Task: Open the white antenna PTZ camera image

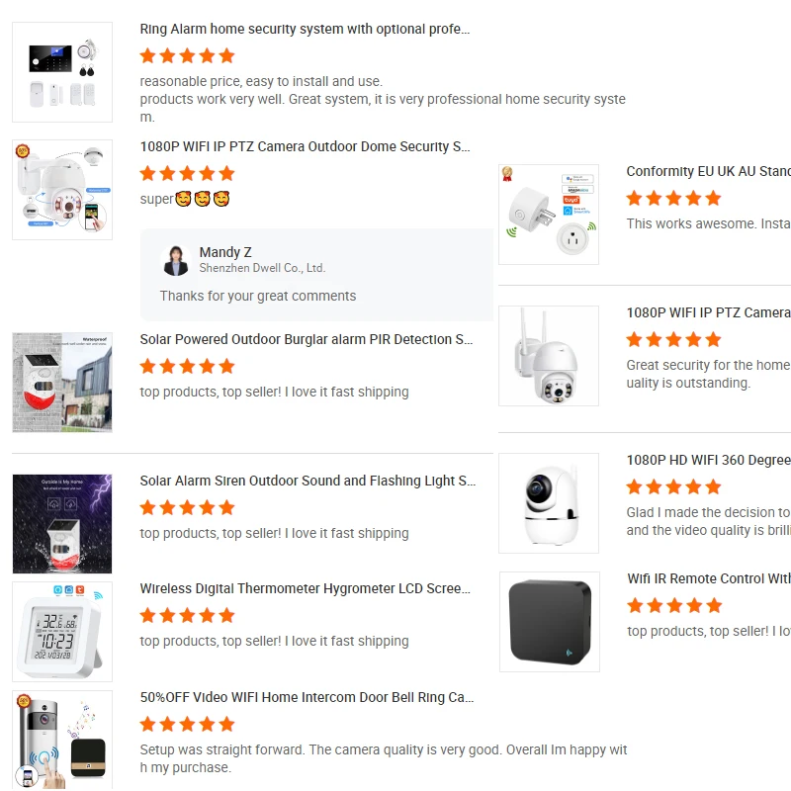Action: [549, 356]
